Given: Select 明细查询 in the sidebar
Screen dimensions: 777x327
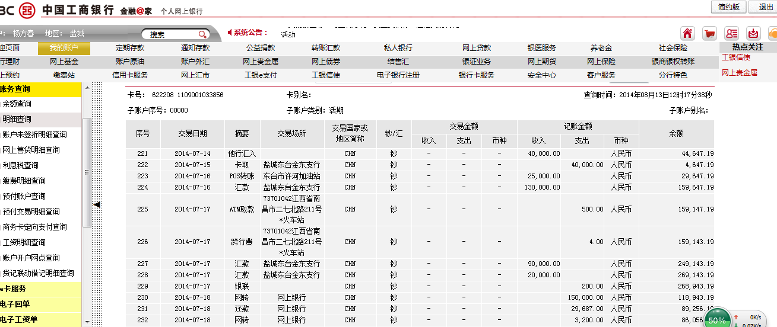Looking at the screenshot, I should 17,119.
